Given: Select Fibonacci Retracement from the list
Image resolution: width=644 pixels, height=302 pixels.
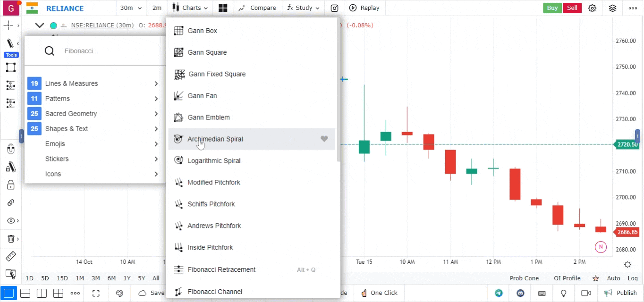Looking at the screenshot, I should point(221,269).
